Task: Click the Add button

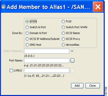Action: pyautogui.click(x=77, y=86)
